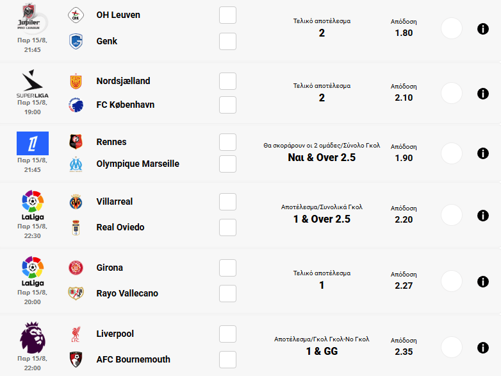
Task: Open info icon for OH Leuven match
Action: [483, 28]
